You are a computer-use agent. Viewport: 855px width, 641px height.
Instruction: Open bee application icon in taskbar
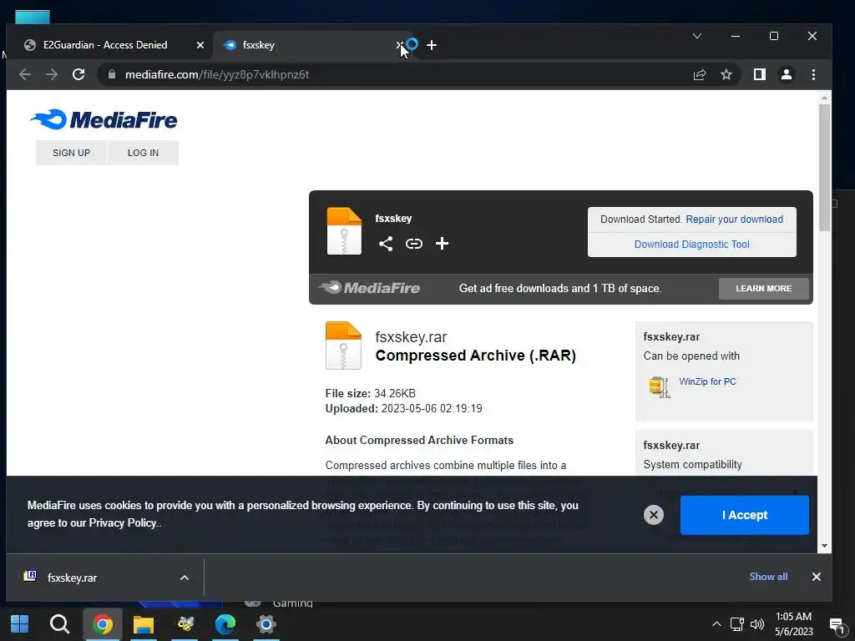click(x=185, y=624)
